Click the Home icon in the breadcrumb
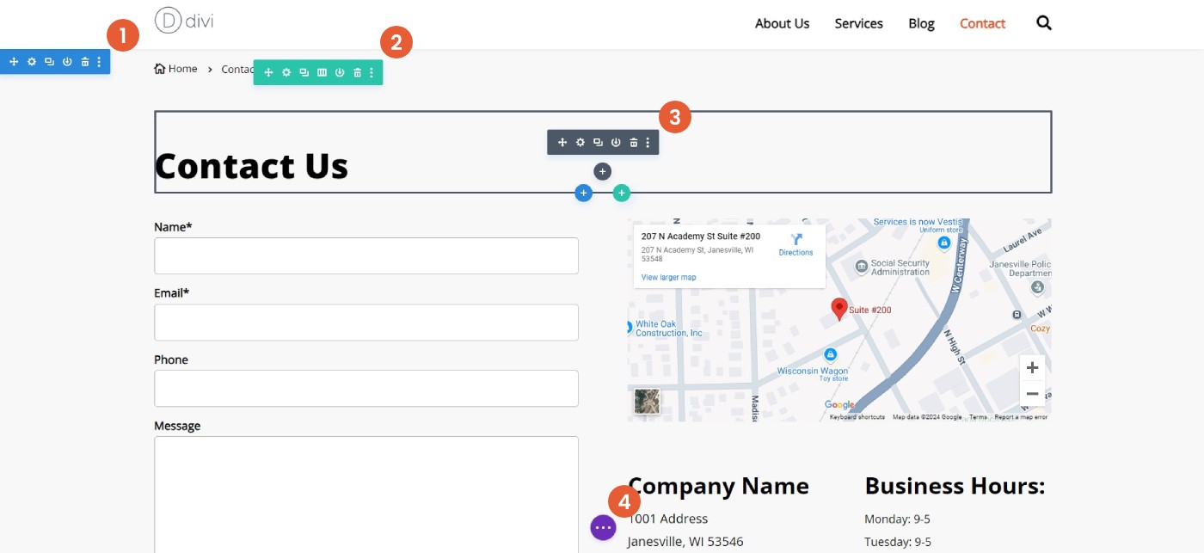The height and width of the screenshot is (553, 1204). [157, 68]
